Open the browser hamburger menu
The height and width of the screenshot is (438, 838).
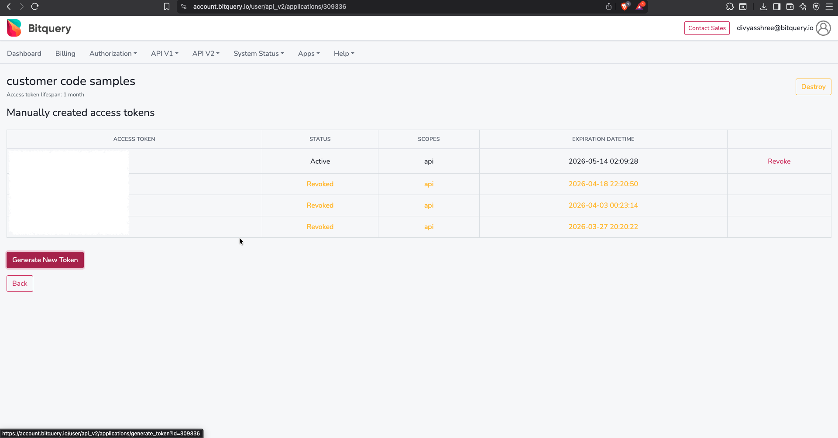[x=829, y=7]
